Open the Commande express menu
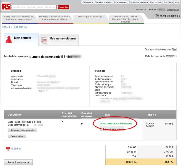Viewport: 181px width, 168px height. coord(138,2)
